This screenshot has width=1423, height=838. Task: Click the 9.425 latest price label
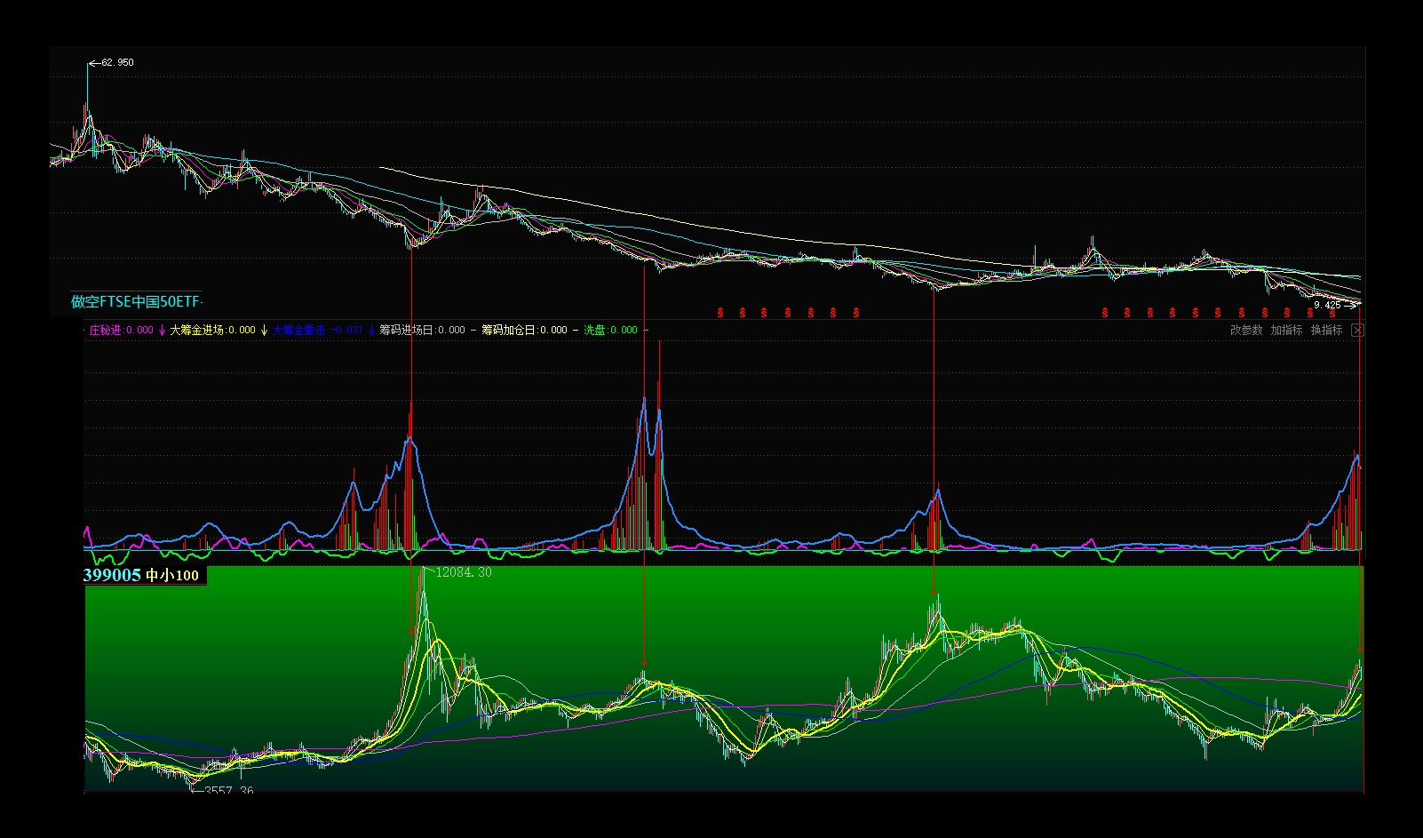click(x=1327, y=305)
